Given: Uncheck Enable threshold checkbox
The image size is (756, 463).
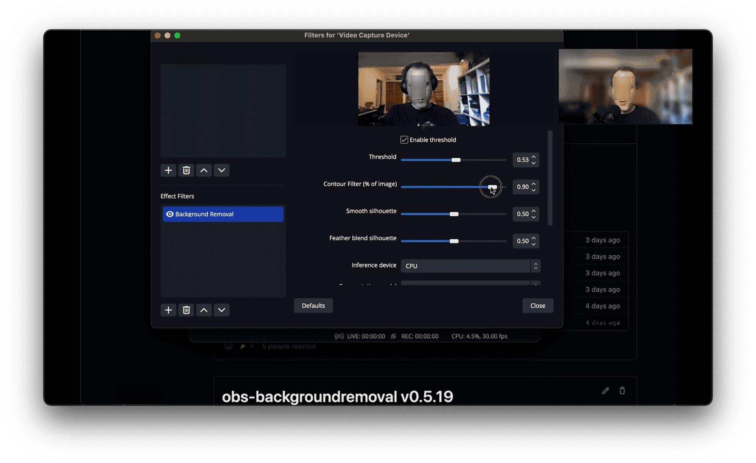Looking at the screenshot, I should (x=404, y=140).
